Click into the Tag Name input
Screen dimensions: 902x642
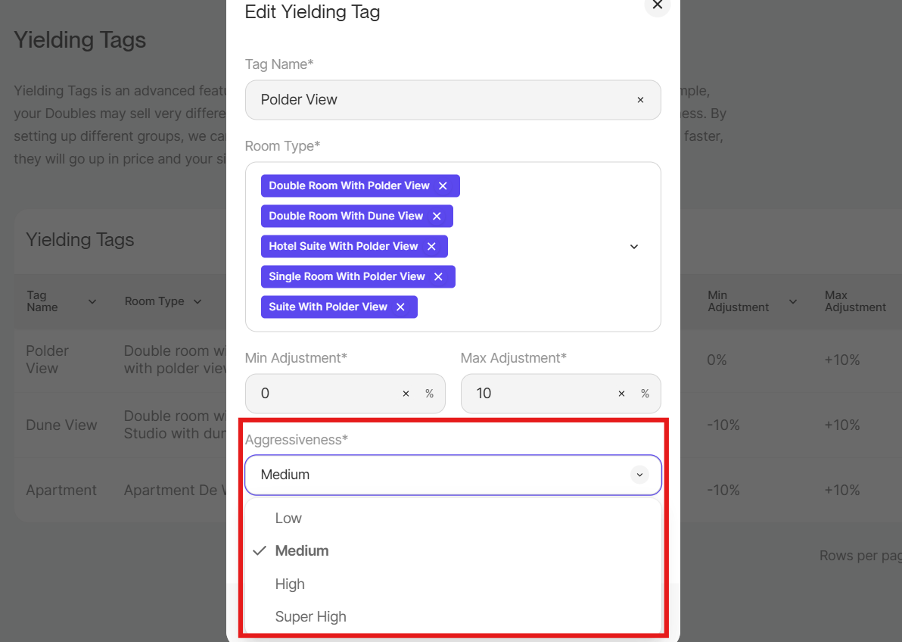(x=439, y=100)
